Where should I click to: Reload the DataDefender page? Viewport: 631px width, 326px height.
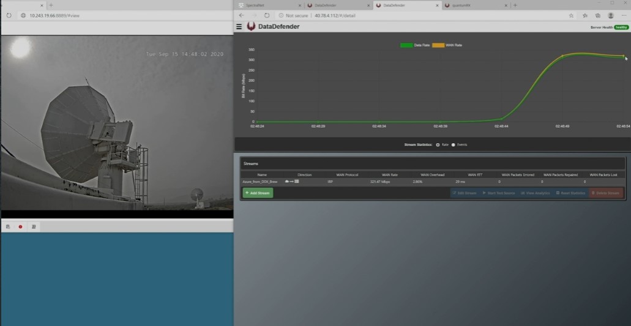pos(267,15)
